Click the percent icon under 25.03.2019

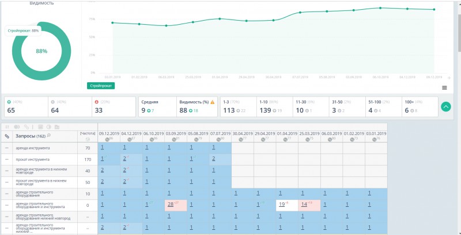tap(308, 140)
